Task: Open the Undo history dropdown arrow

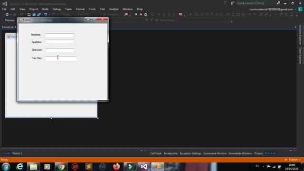Action: (49, 15)
